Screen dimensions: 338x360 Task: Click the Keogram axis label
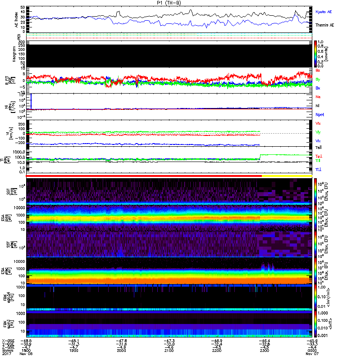(x=14, y=54)
